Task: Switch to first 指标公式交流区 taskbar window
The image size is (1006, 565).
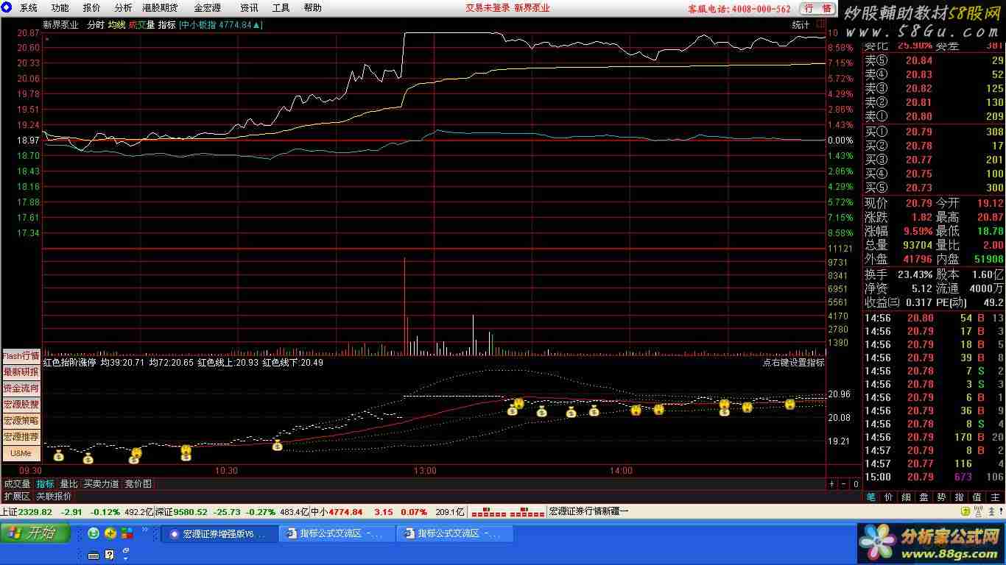Action: click(x=337, y=533)
